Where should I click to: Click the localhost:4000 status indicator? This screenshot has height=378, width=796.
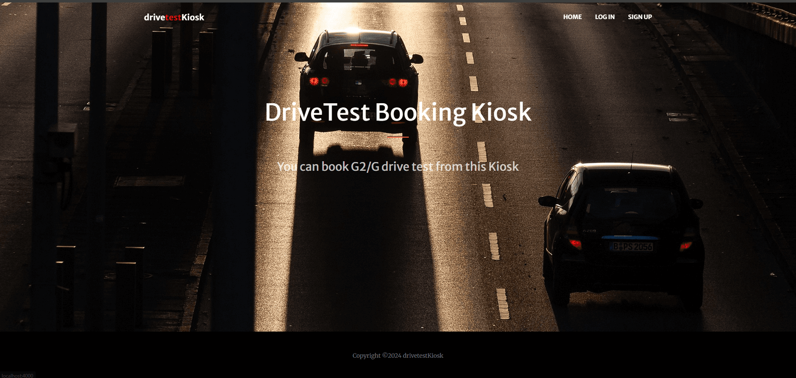[17, 374]
